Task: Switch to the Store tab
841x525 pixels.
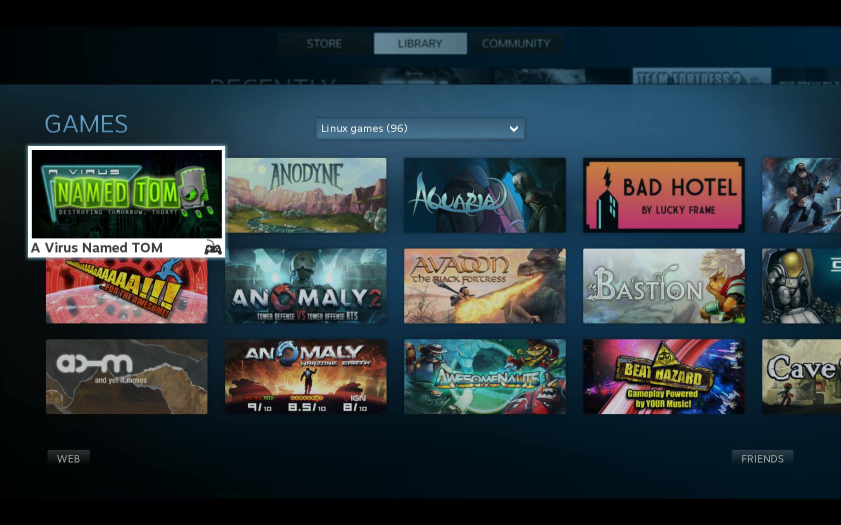Action: click(x=324, y=43)
